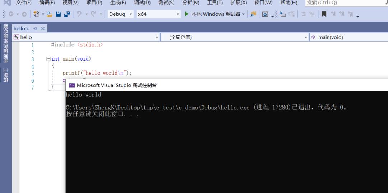Click the Save All icon
This screenshot has height=193, width=388.
(x=67, y=14)
